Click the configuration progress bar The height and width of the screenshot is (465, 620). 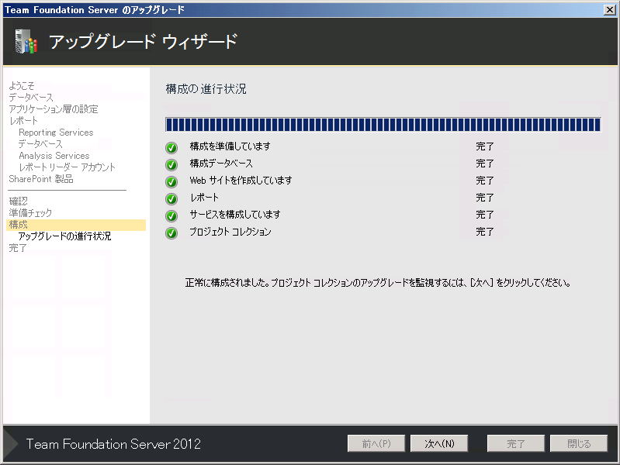tap(383, 125)
